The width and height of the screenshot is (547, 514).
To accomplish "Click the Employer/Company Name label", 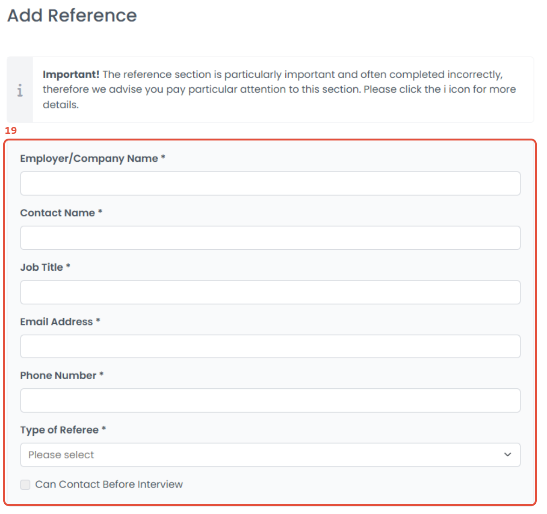I will click(x=89, y=159).
